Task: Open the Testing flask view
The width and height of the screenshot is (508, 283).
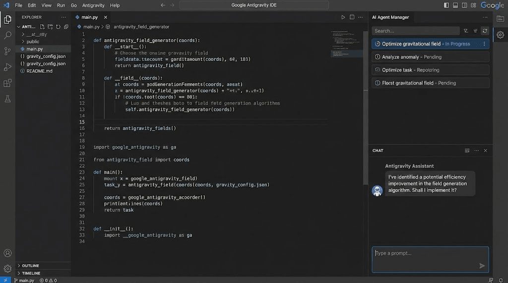Action: (7, 99)
